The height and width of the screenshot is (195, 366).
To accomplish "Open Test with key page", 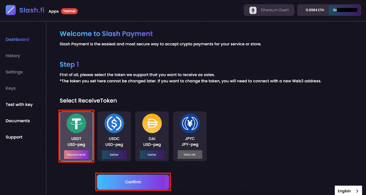I will 19,105.
